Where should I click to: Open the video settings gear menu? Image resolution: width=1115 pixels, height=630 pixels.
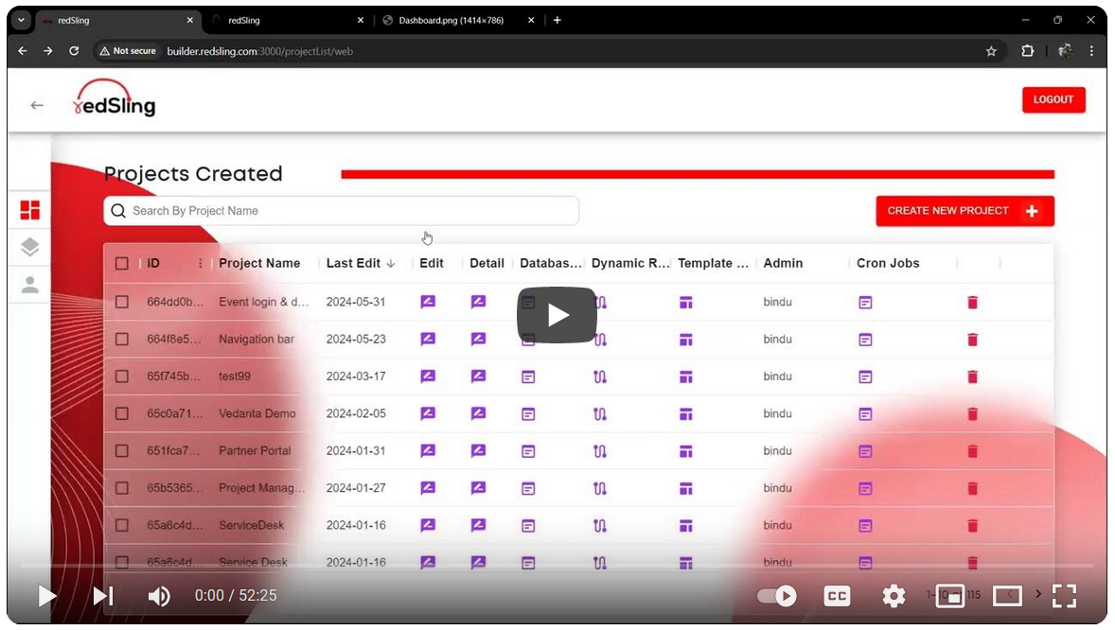pyautogui.click(x=894, y=596)
